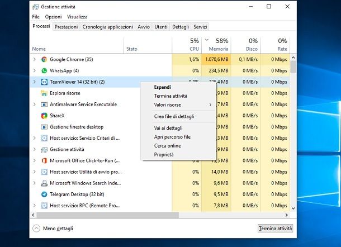Select Vai ai dettagli menu entry
Screen dimensions: 341x247
[x=178, y=128]
